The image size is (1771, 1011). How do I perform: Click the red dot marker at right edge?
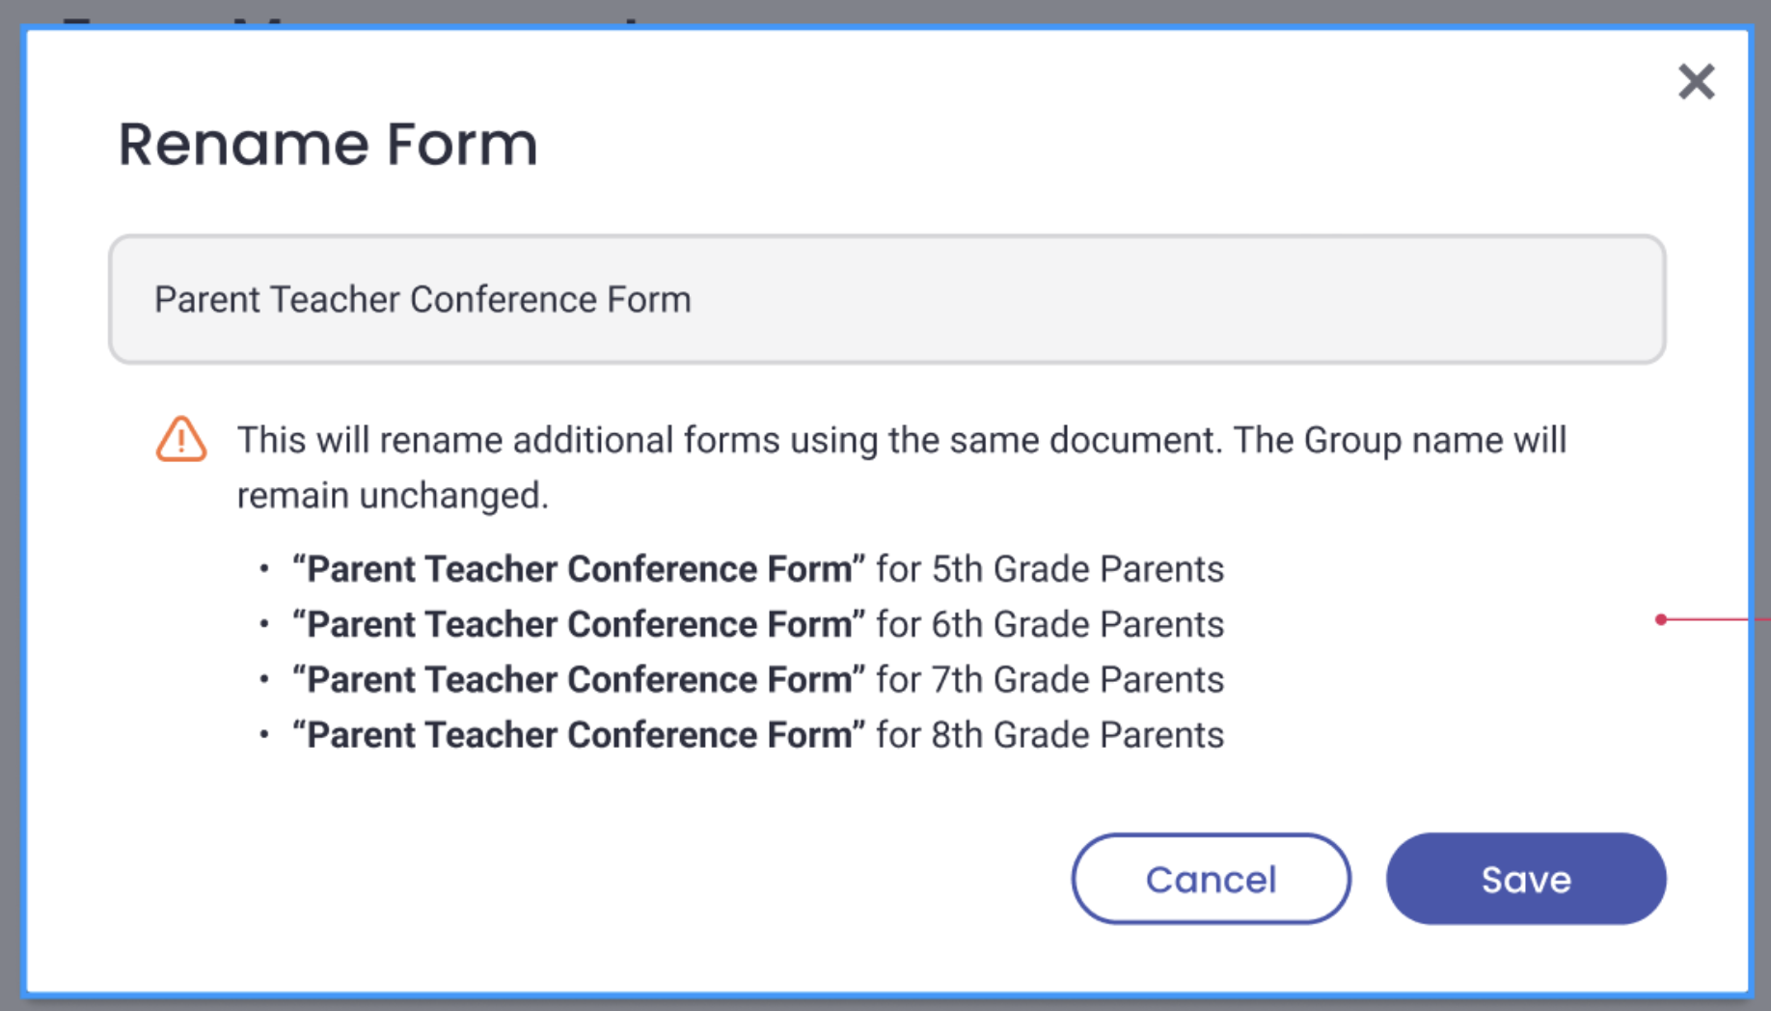[1661, 619]
